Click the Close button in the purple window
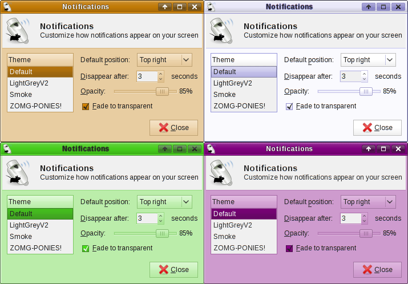The image size is (408, 284). coord(378,270)
